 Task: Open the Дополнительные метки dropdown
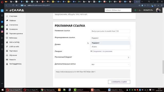click(x=110, y=64)
